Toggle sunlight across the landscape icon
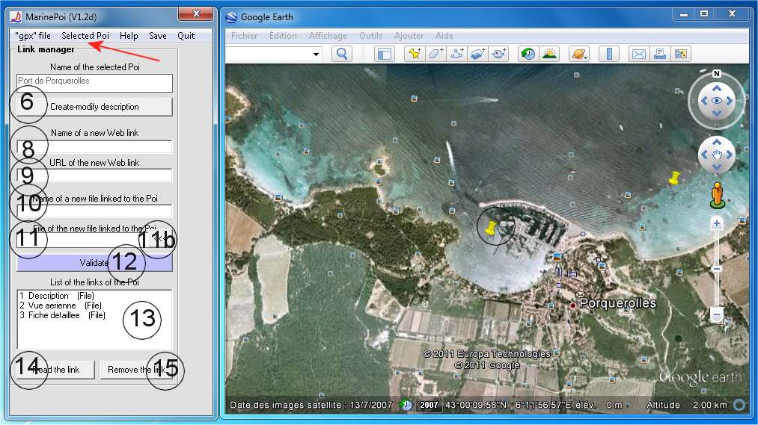This screenshot has width=758, height=425. (x=549, y=54)
